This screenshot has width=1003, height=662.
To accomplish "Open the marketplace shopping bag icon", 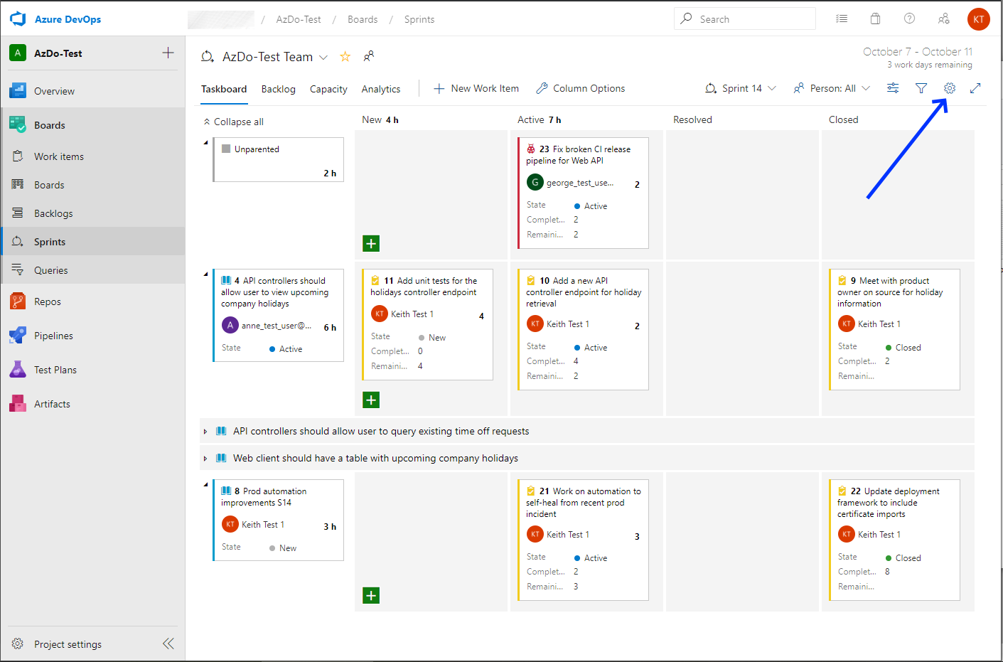I will pyautogui.click(x=875, y=19).
